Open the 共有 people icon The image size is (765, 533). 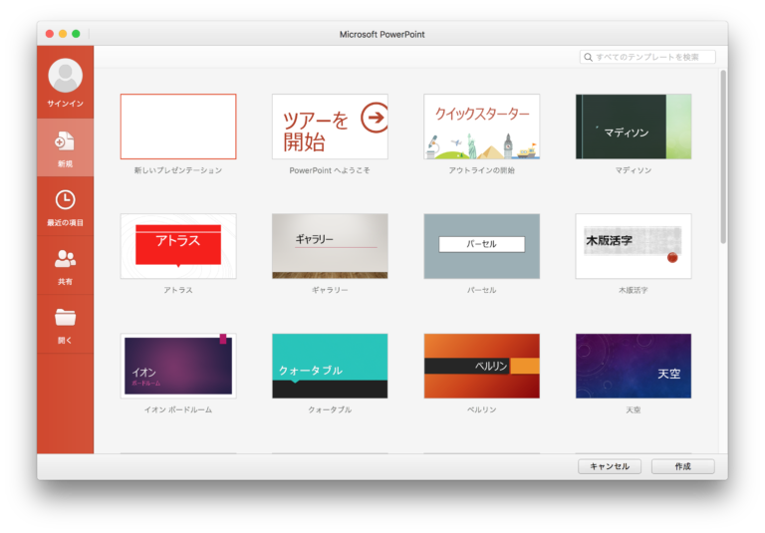(65, 259)
